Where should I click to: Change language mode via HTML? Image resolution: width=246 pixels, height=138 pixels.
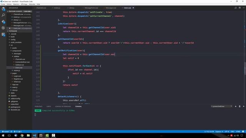coord(238,131)
